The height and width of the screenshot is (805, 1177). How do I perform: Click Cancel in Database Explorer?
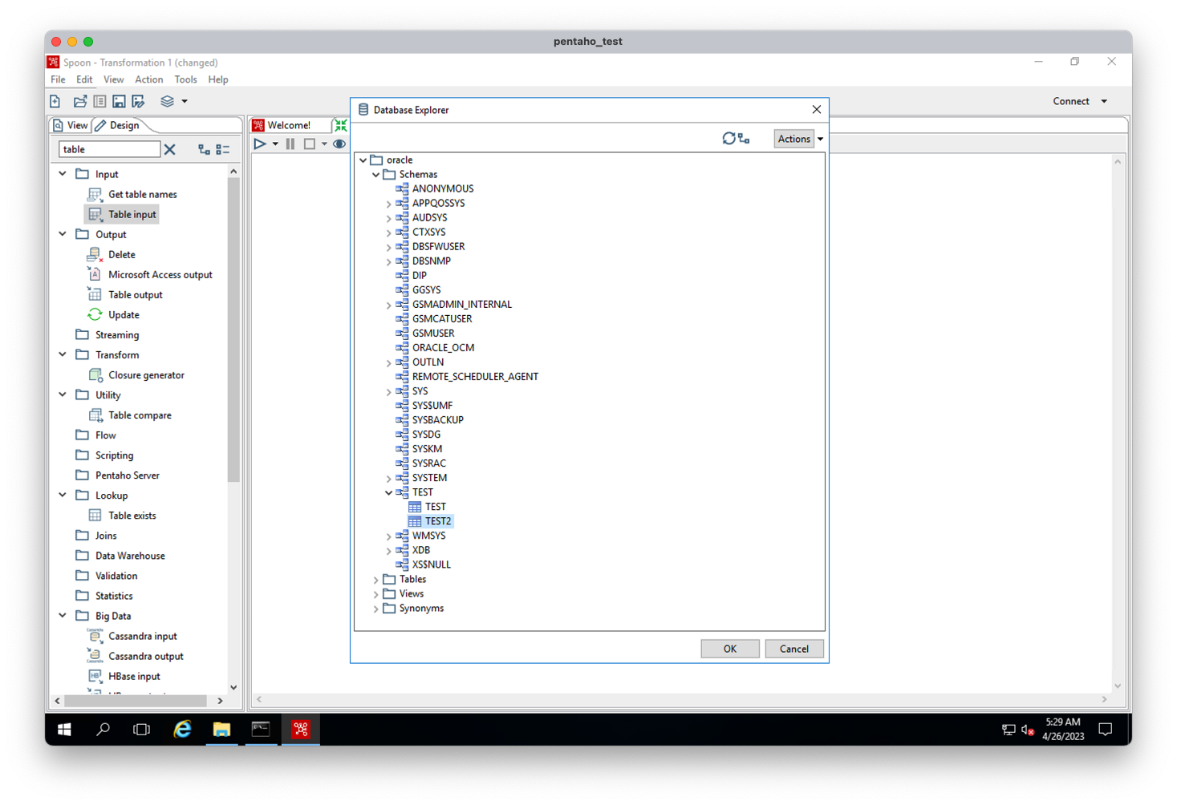click(794, 649)
